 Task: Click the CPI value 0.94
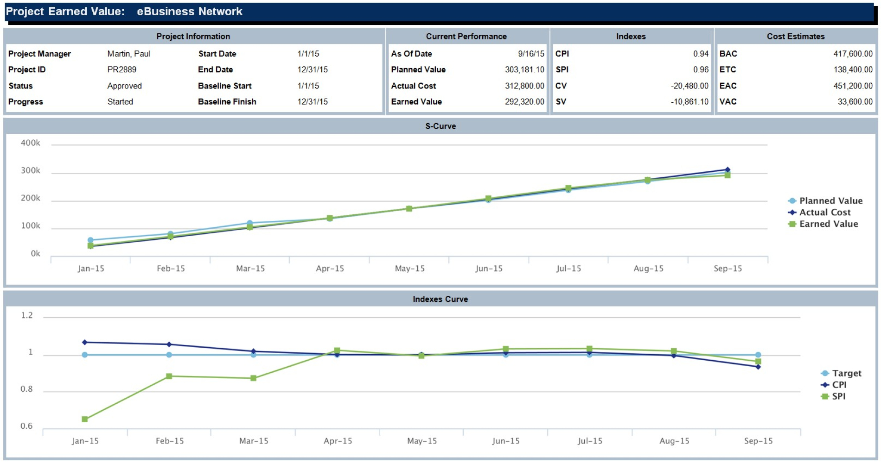point(701,54)
